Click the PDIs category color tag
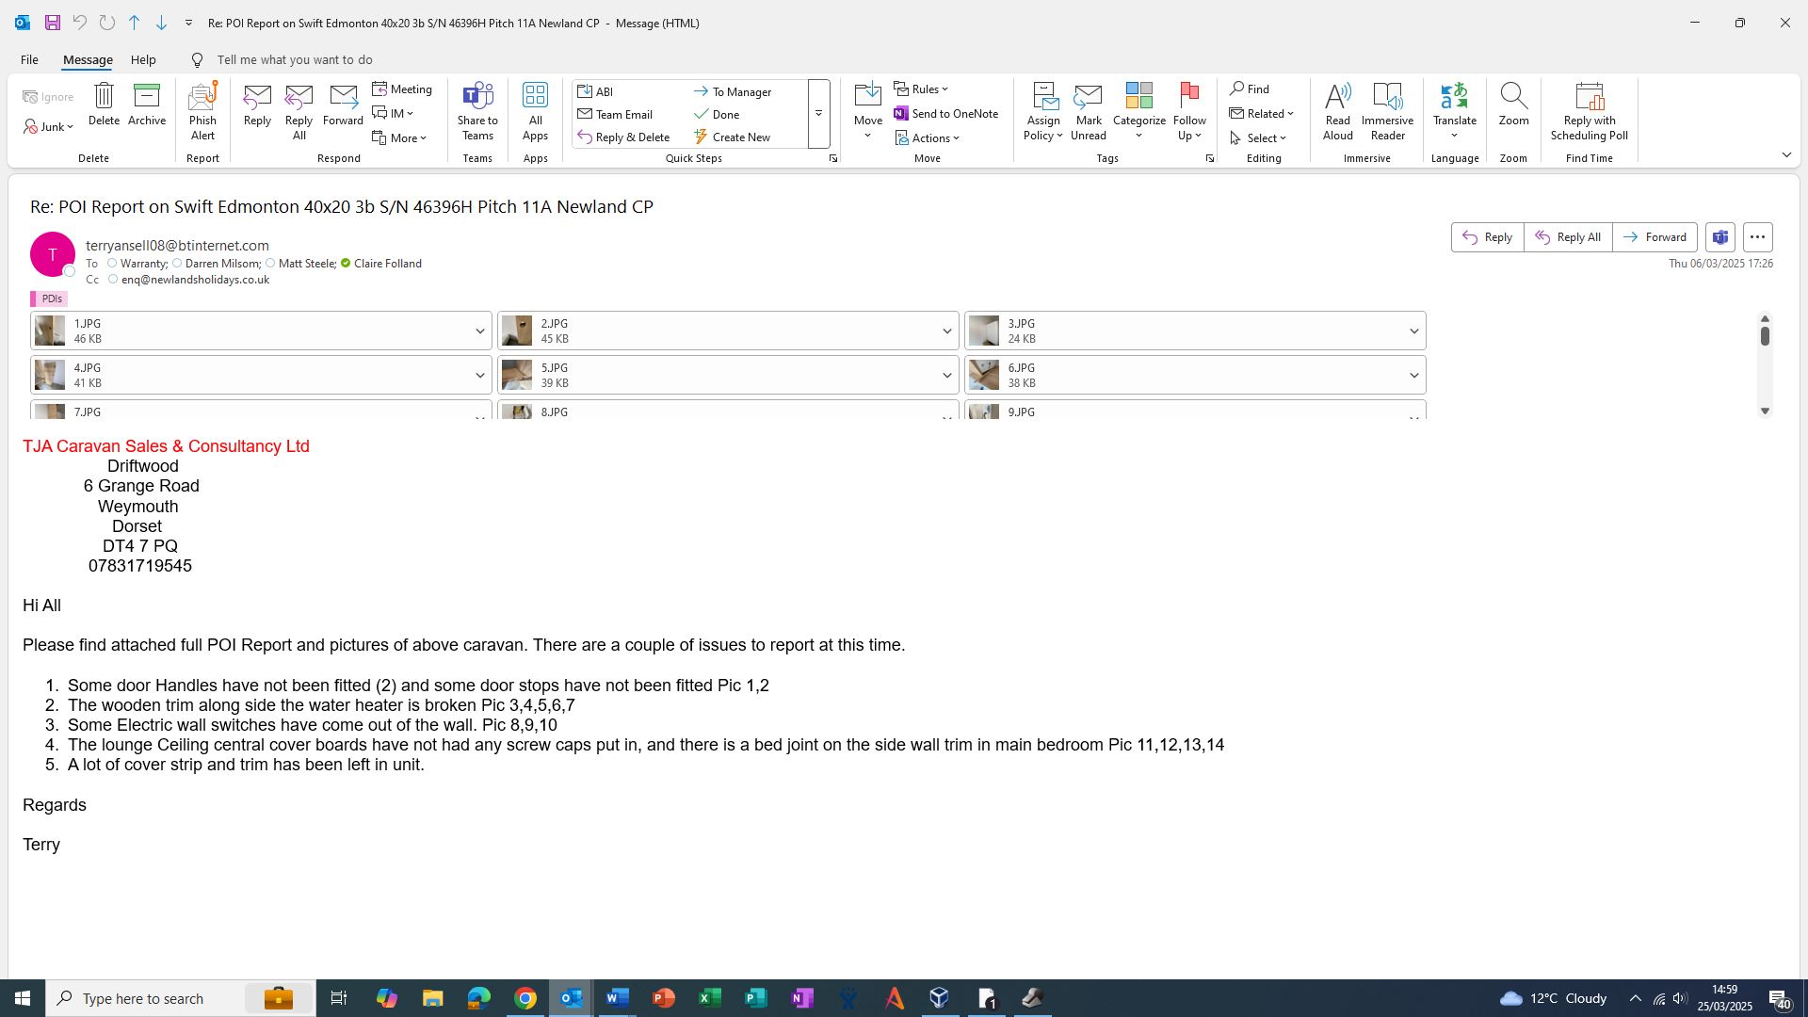This screenshot has width=1808, height=1017. [49, 299]
